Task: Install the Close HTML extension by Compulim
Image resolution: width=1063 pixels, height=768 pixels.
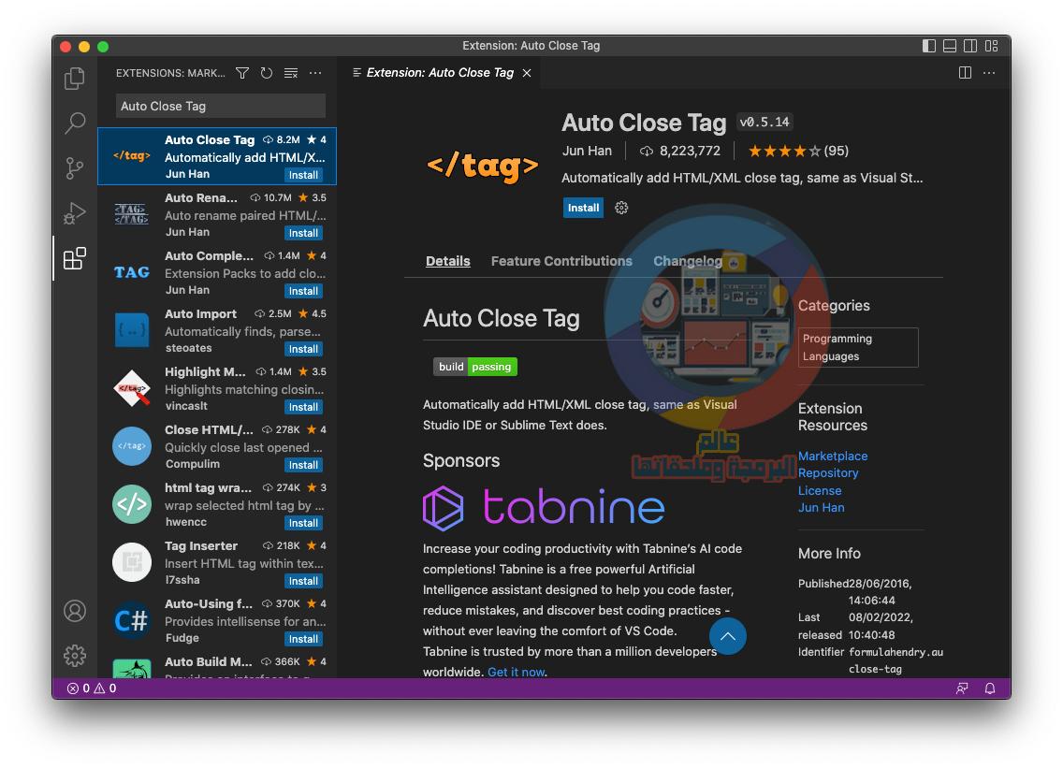Action: (303, 465)
